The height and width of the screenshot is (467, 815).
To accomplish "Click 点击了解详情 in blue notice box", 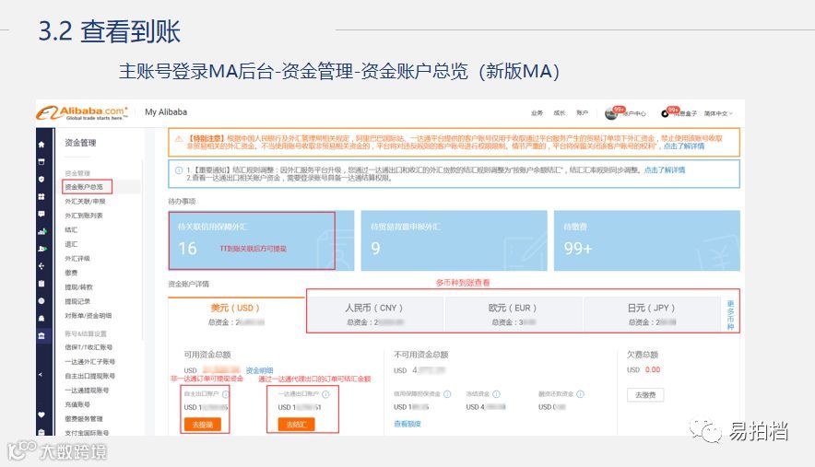I will tap(665, 169).
